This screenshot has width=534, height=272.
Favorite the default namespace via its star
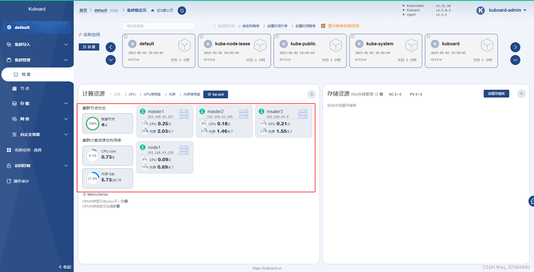(126, 36)
